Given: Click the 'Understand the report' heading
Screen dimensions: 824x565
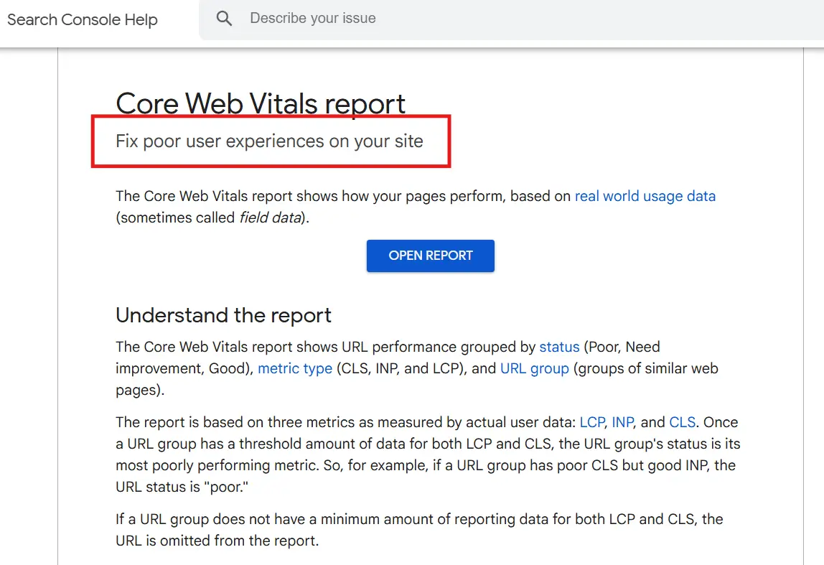Looking at the screenshot, I should pos(223,315).
